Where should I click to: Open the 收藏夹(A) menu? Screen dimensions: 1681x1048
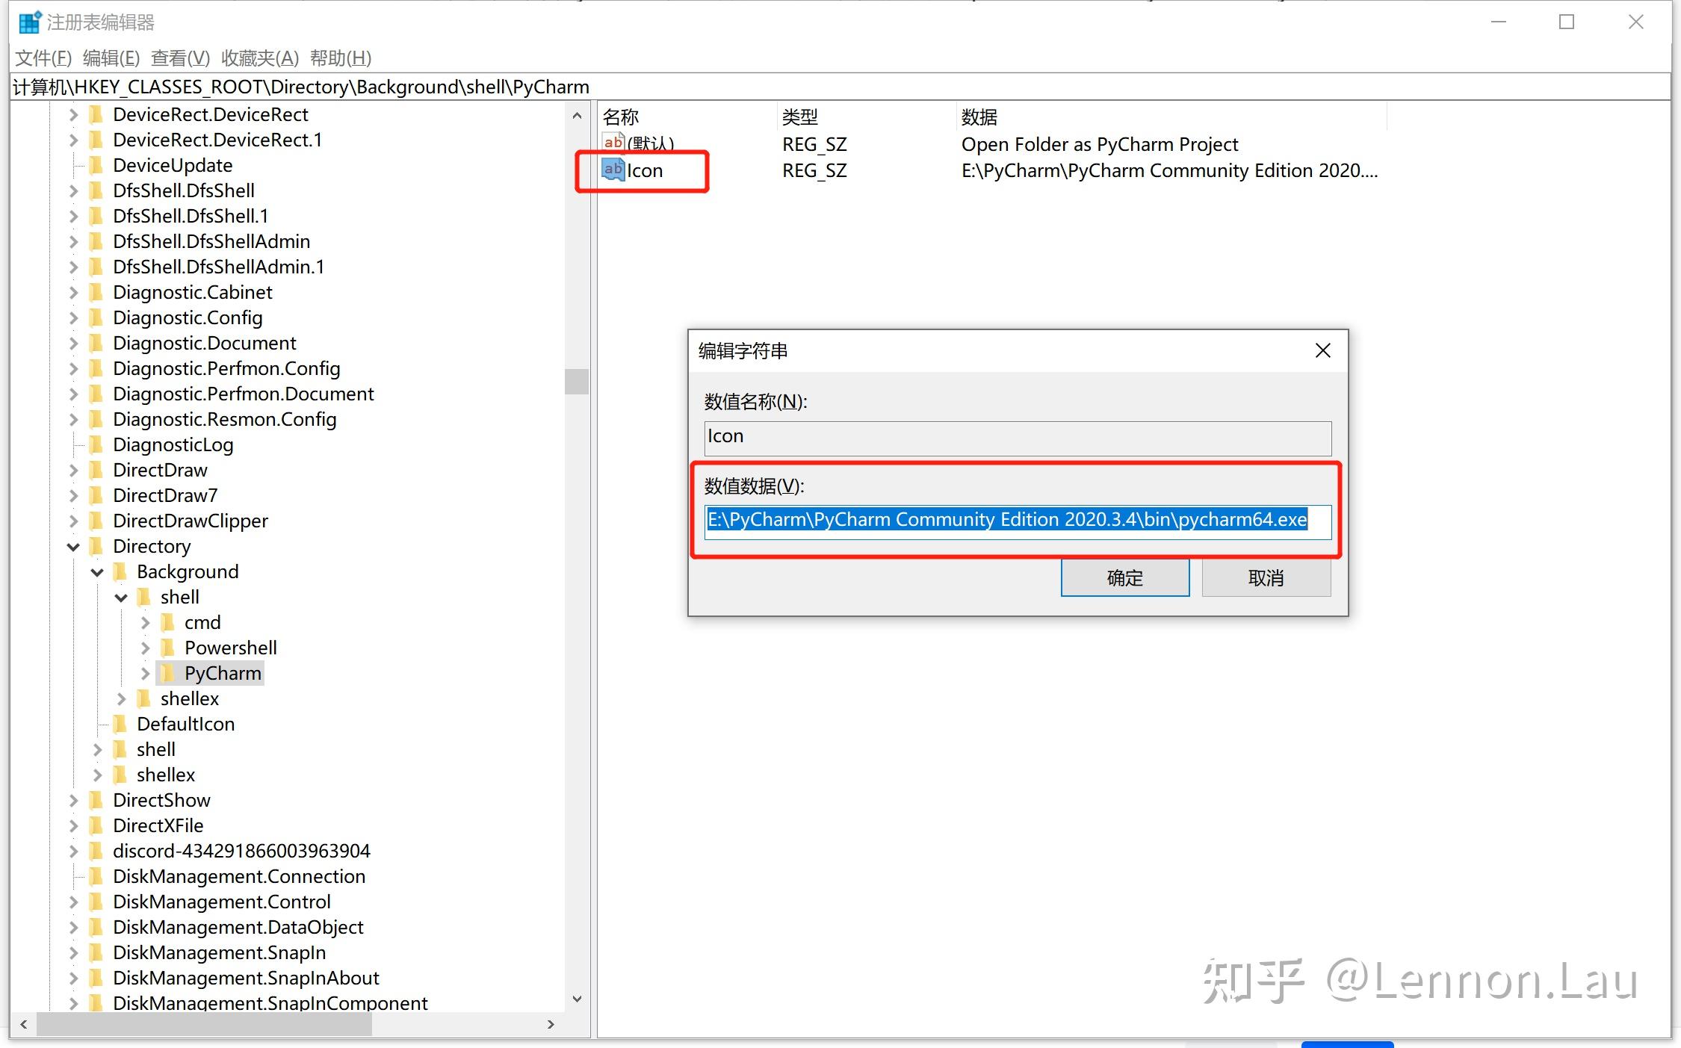point(260,58)
